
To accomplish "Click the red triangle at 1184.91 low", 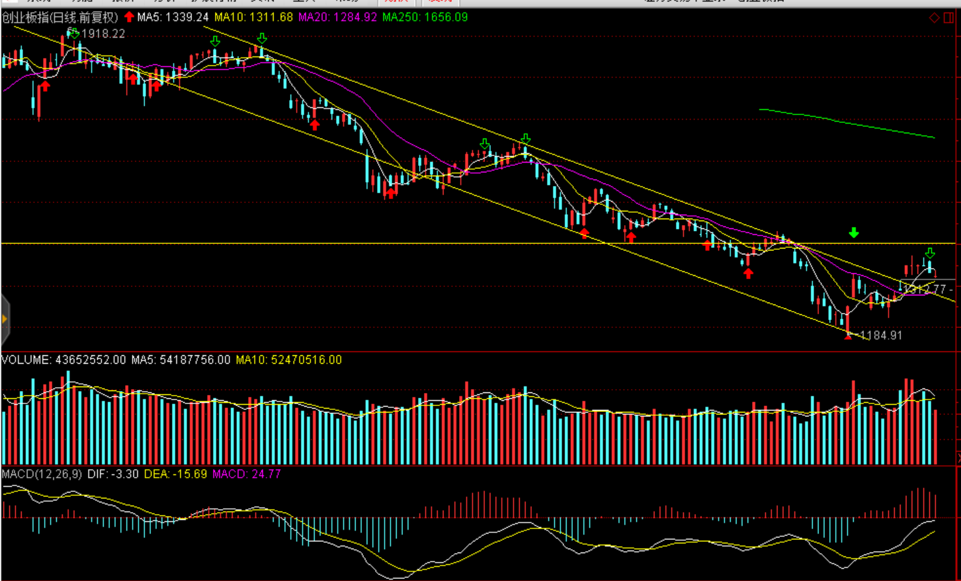I will coord(848,336).
